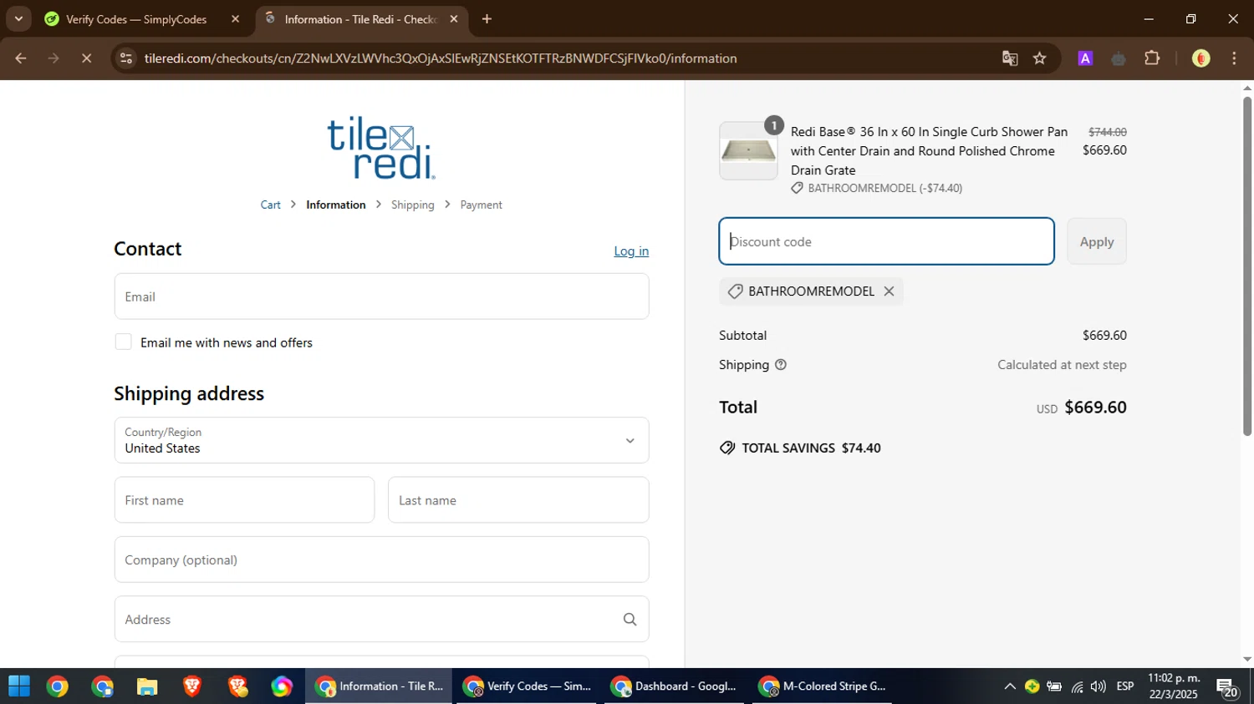
Task: Click Company (optional) field
Action: (x=381, y=560)
